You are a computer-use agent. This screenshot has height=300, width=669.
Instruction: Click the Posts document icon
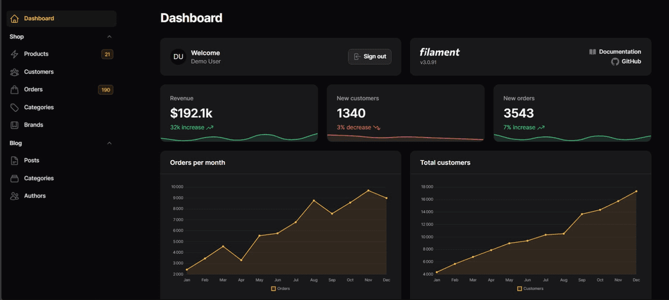coord(15,161)
